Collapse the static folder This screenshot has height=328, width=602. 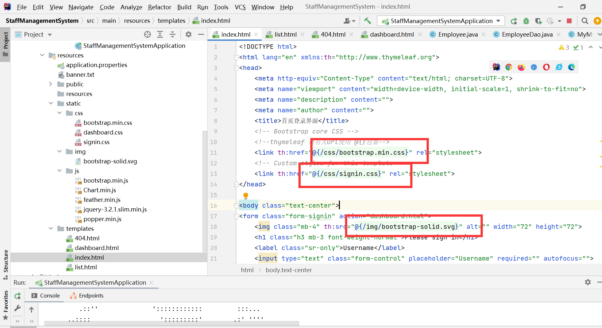tap(51, 103)
